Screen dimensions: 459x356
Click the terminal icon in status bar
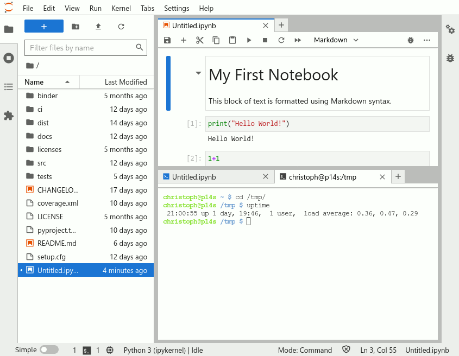click(x=87, y=351)
